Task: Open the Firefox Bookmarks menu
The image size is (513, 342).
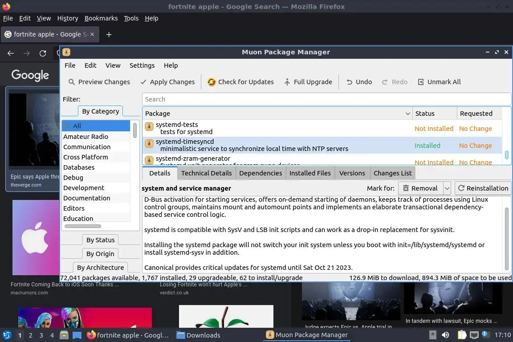Action: (x=101, y=18)
